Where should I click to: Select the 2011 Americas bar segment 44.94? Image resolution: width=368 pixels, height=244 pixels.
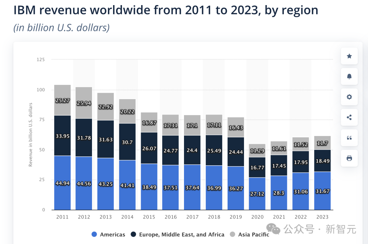pyautogui.click(x=63, y=183)
